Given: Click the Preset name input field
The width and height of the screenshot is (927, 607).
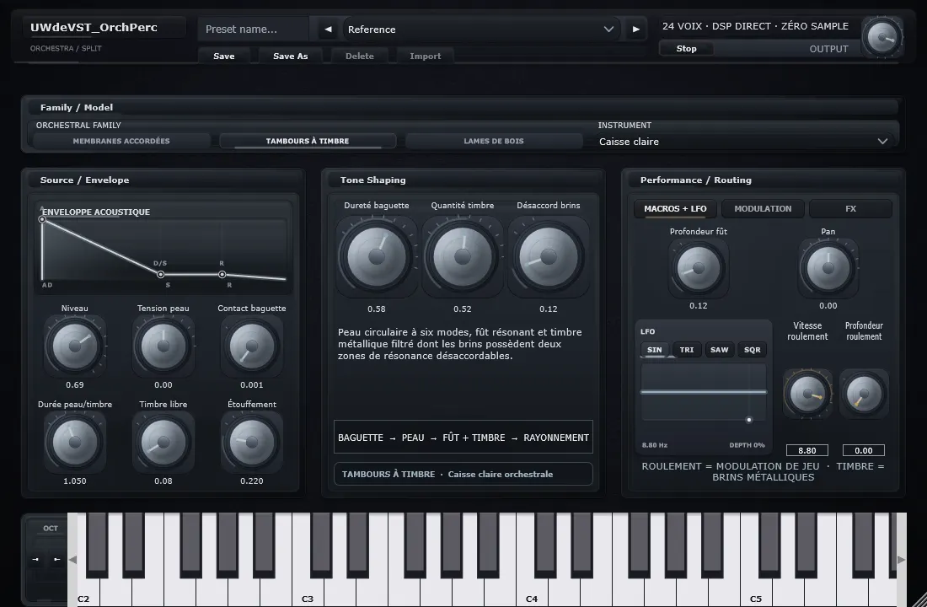Looking at the screenshot, I should point(254,29).
